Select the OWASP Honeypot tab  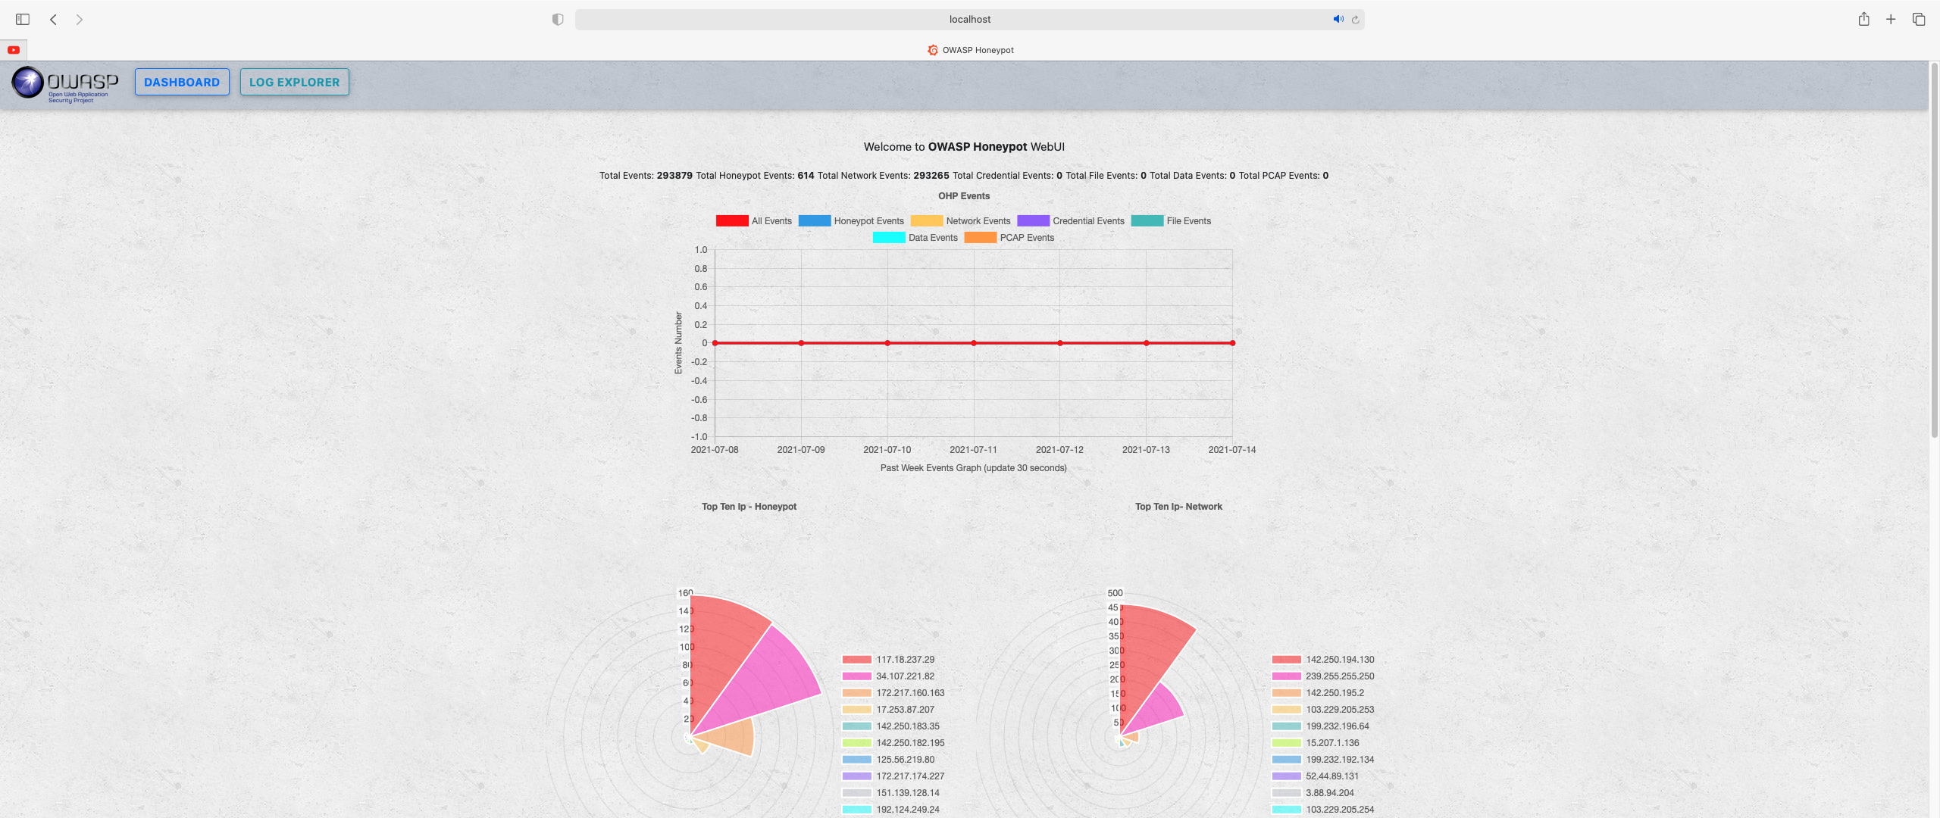(970, 50)
